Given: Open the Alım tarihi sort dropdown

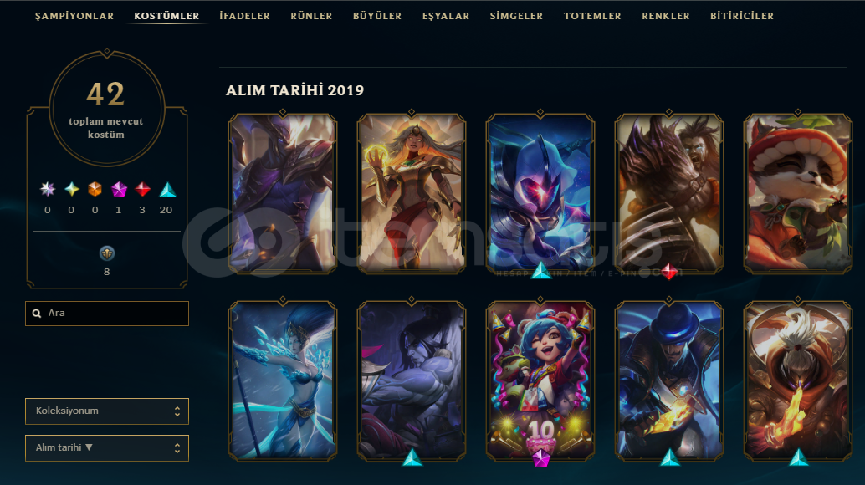Looking at the screenshot, I should tap(107, 448).
